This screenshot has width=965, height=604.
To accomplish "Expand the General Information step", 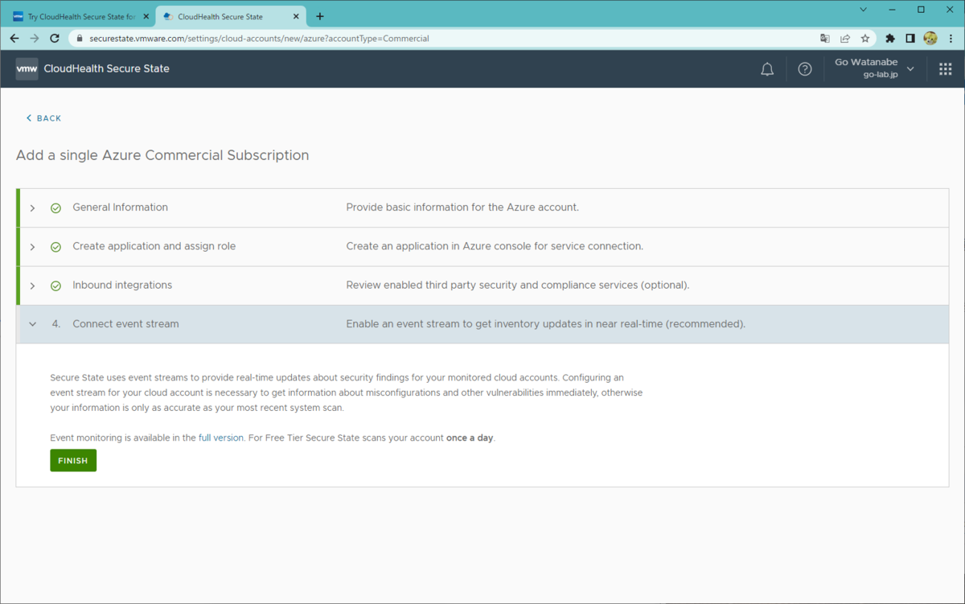I will (x=33, y=208).
